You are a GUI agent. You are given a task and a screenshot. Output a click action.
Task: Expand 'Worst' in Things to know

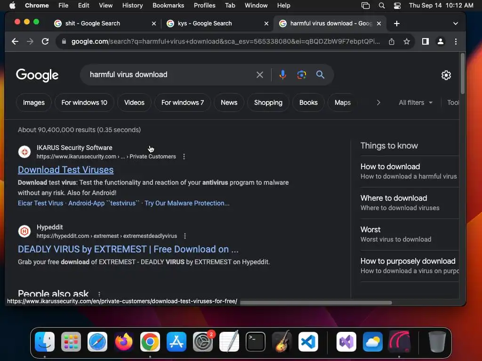[409, 234]
